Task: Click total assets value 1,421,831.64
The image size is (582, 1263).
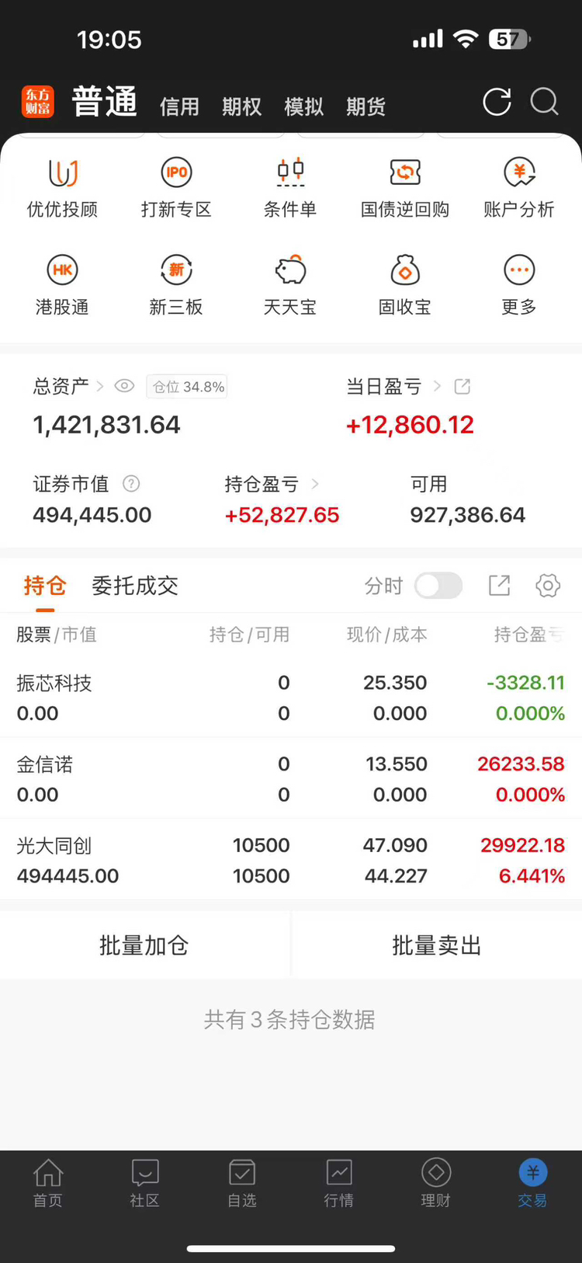Action: pyautogui.click(x=106, y=425)
